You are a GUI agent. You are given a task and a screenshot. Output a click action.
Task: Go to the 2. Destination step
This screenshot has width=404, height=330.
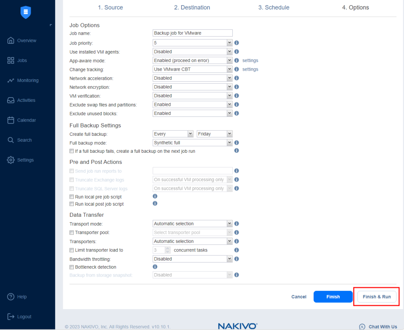[192, 7]
